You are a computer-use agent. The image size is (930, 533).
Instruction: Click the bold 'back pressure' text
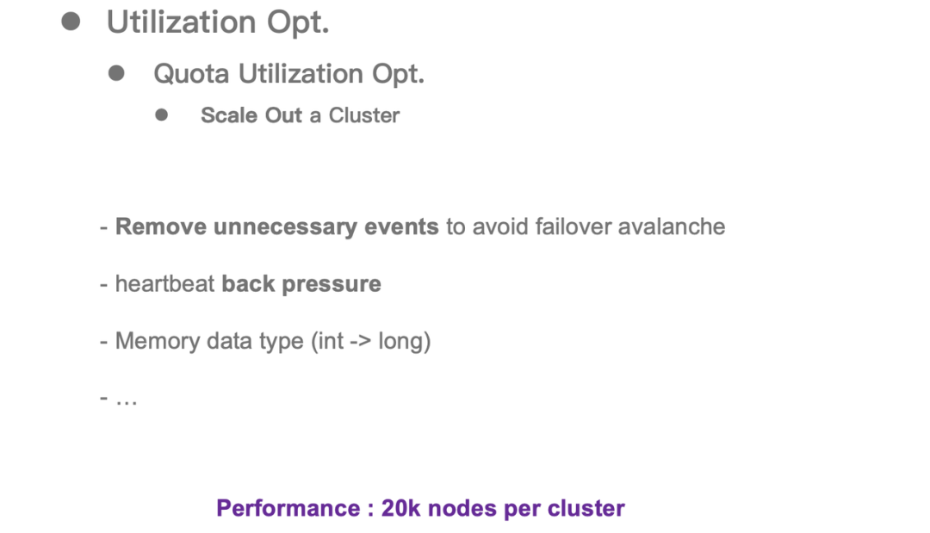click(x=301, y=284)
